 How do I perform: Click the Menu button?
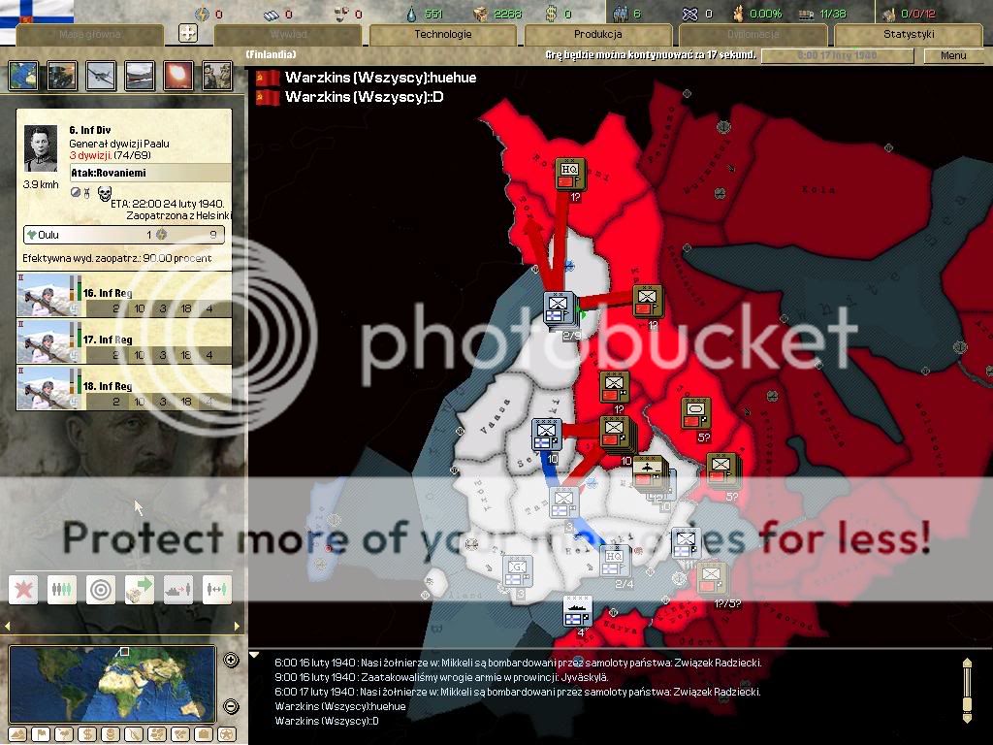pyautogui.click(x=953, y=56)
